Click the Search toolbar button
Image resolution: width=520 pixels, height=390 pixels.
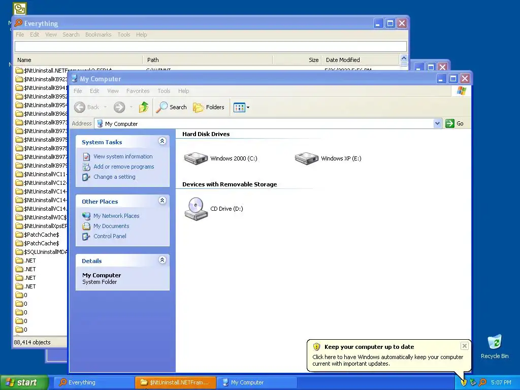tap(171, 107)
